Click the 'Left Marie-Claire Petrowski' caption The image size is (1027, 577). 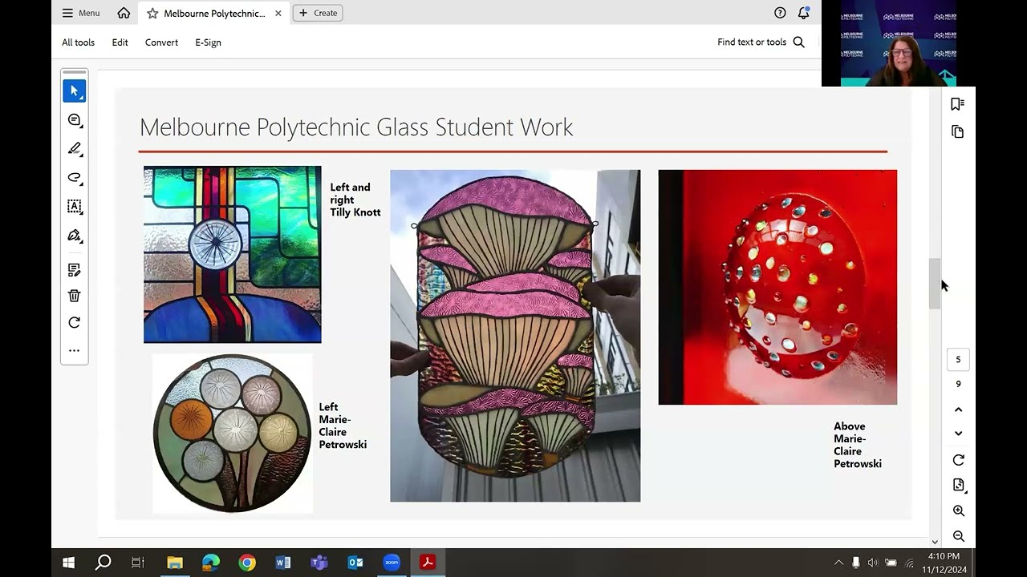click(343, 426)
